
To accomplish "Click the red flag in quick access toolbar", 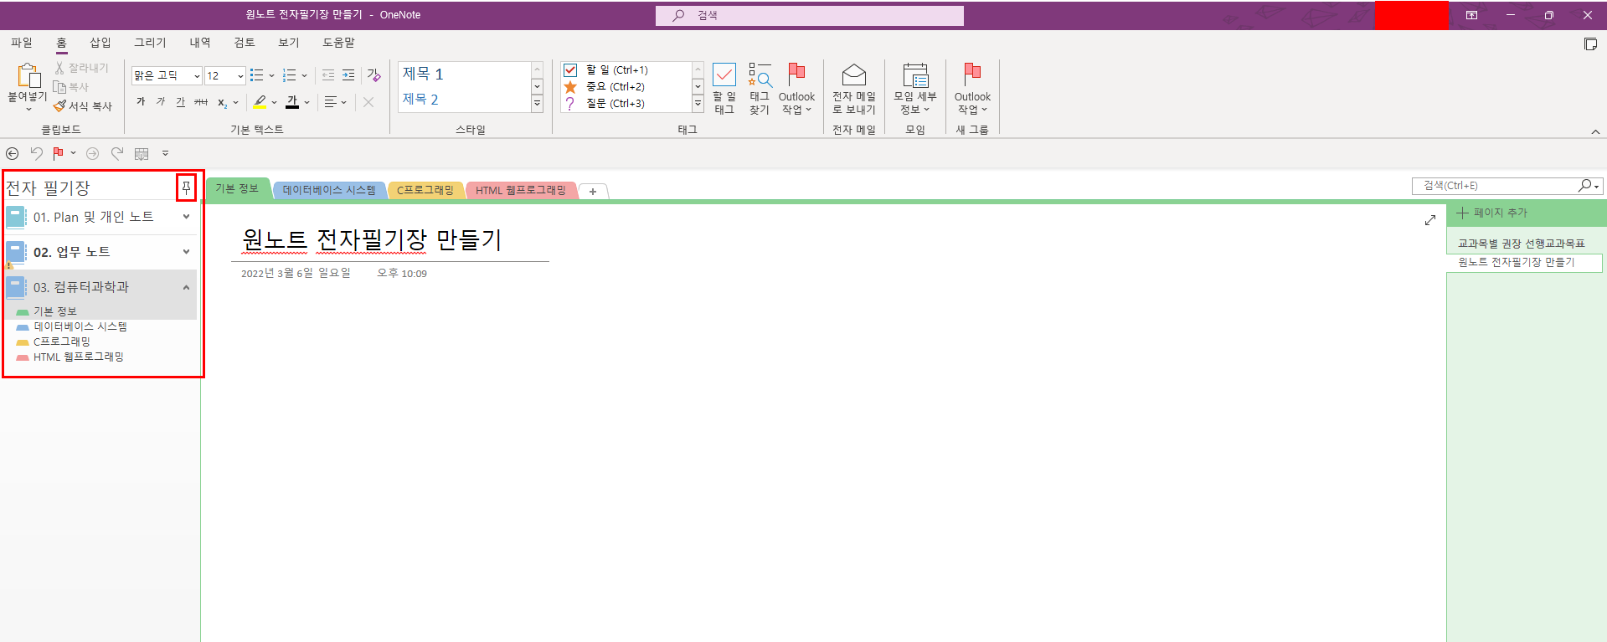I will [58, 153].
